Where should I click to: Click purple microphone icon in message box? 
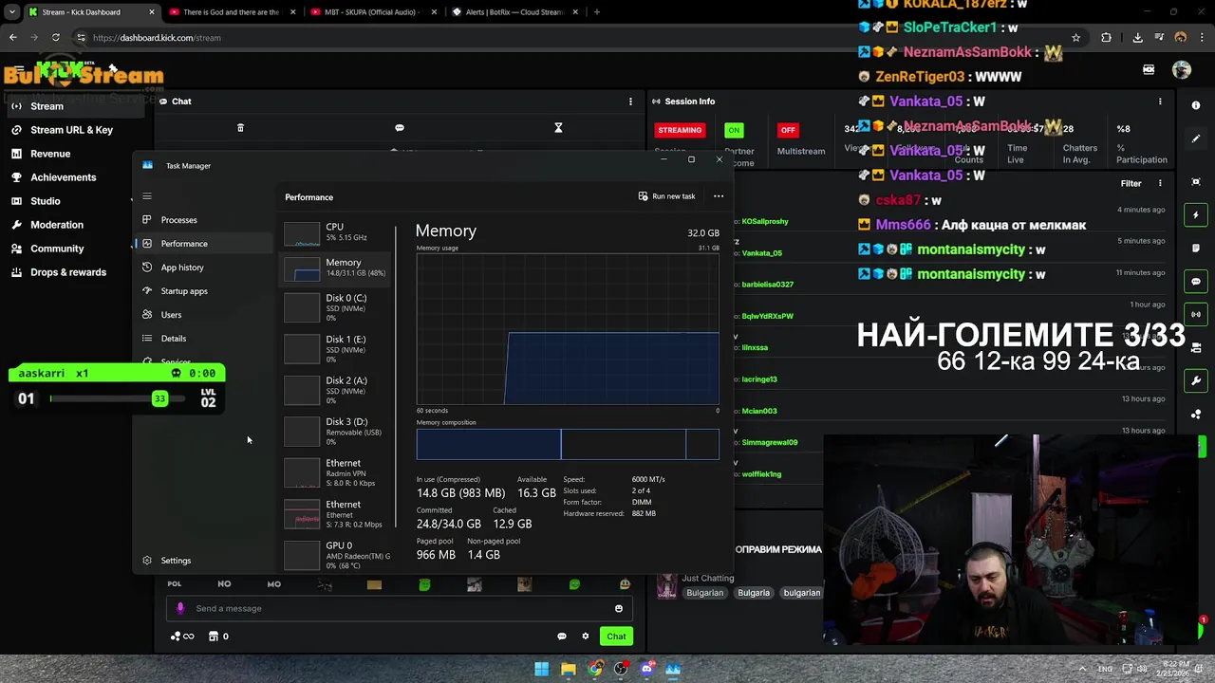tap(180, 609)
